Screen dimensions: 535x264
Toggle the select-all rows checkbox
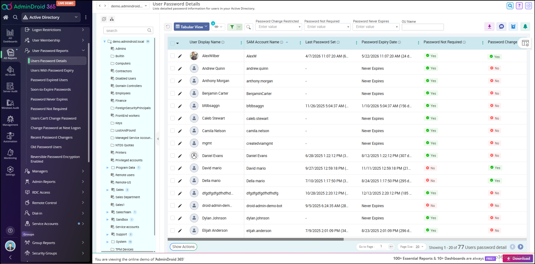coord(173,43)
